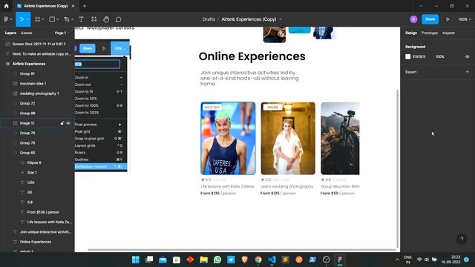The image size is (475, 267).
Task: Select the Airbnb Experiences (Copy) file tab
Action: (46, 6)
